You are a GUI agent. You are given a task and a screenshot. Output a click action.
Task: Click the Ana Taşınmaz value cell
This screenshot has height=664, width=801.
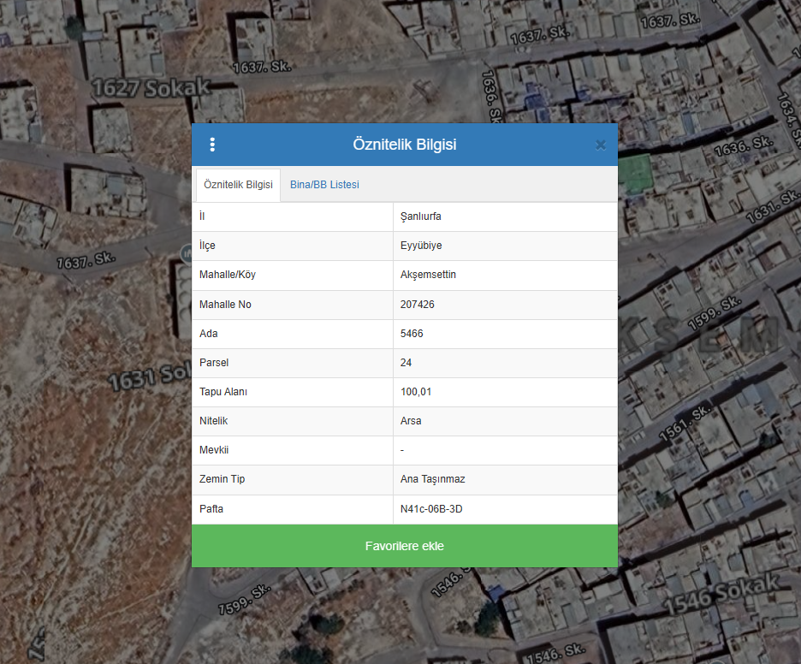pyautogui.click(x=432, y=479)
